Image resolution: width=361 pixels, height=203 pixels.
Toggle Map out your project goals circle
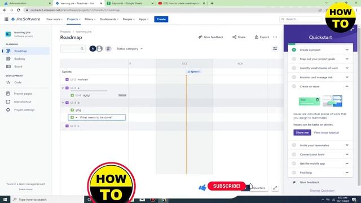tap(294, 59)
